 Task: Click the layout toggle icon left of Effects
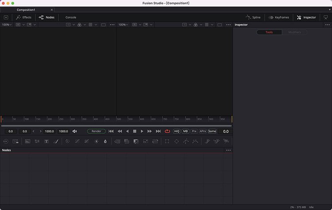(x=6, y=17)
